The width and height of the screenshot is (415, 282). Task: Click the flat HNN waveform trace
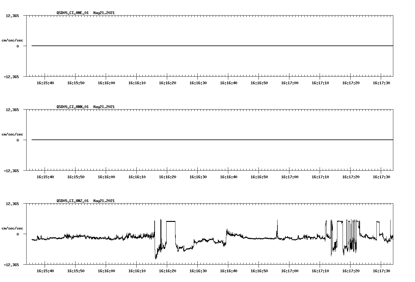pyautogui.click(x=183, y=139)
